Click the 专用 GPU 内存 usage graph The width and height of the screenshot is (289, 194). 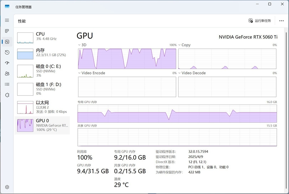pyautogui.click(x=177, y=114)
